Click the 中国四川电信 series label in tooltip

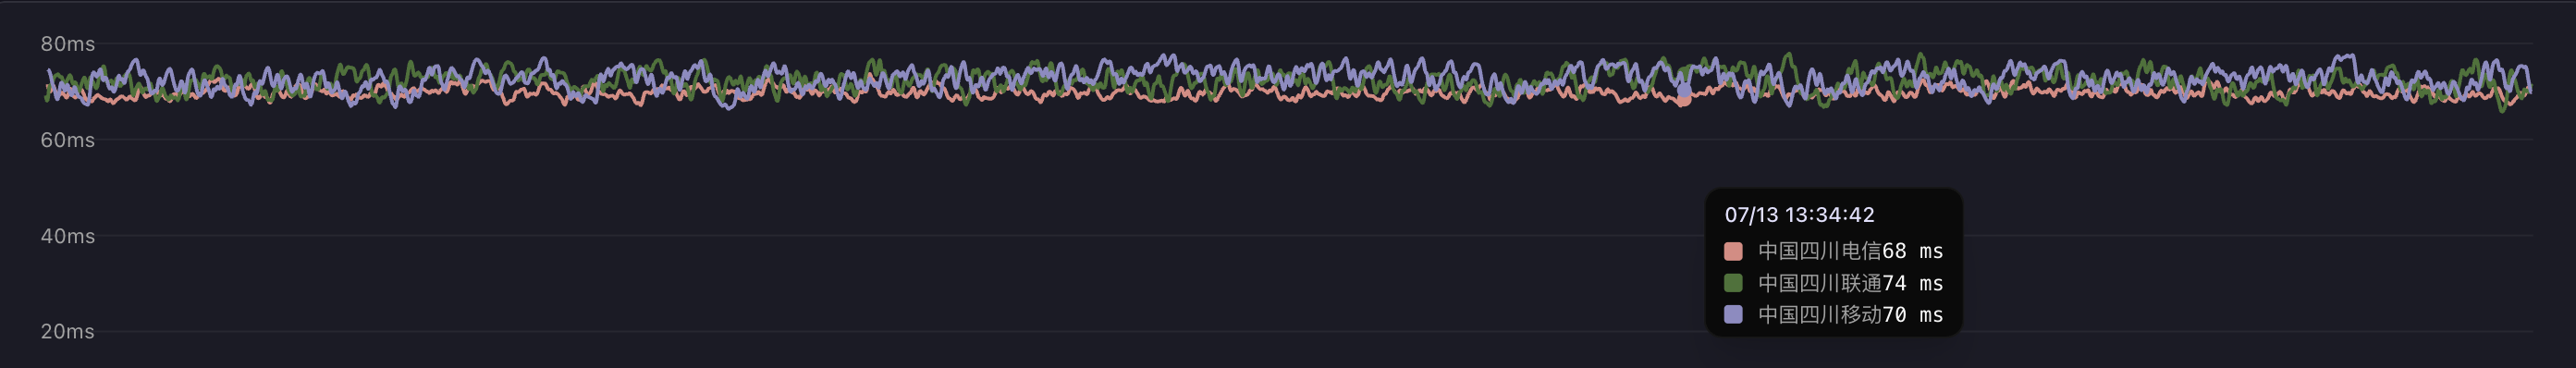click(1820, 251)
